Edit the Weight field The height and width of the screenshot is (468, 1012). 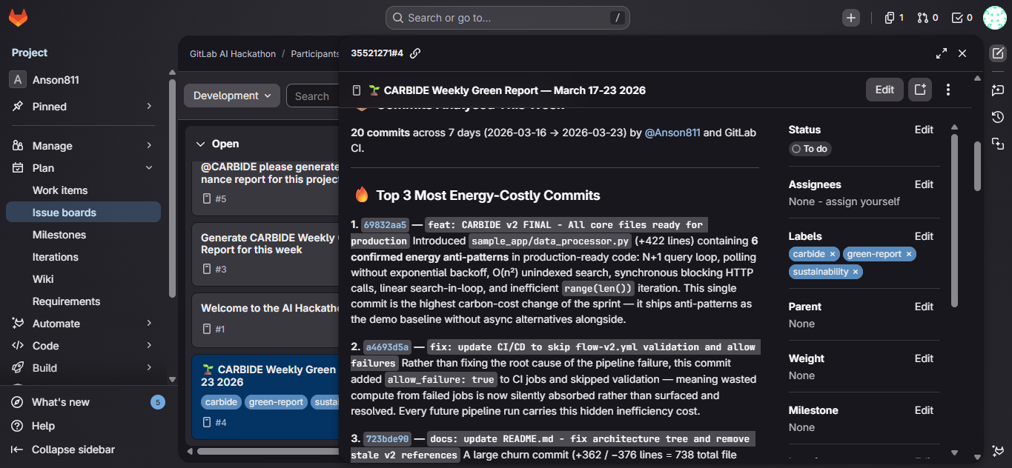(x=924, y=358)
